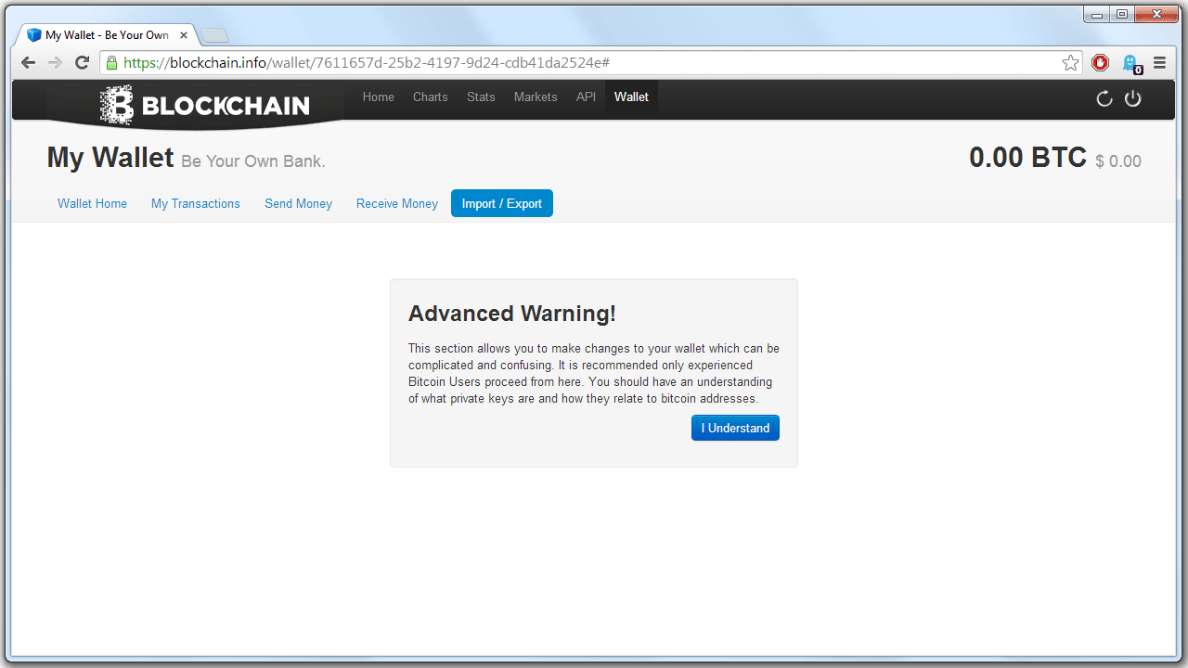The image size is (1188, 668).
Task: Click the logout power icon
Action: coord(1132,98)
